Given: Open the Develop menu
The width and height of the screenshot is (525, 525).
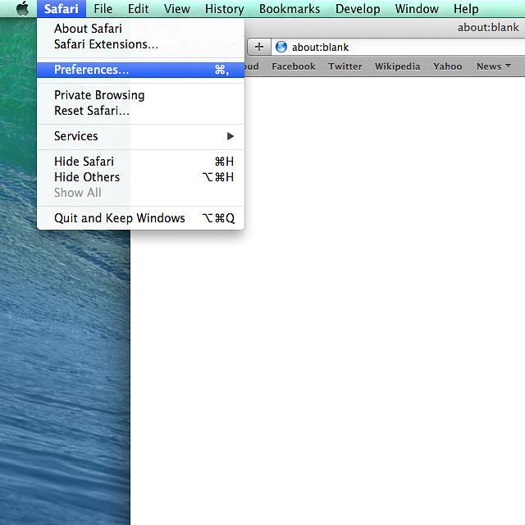Looking at the screenshot, I should (x=358, y=9).
